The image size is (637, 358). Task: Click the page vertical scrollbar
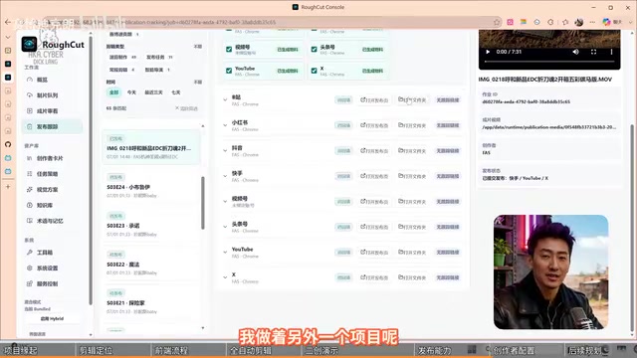point(632,228)
